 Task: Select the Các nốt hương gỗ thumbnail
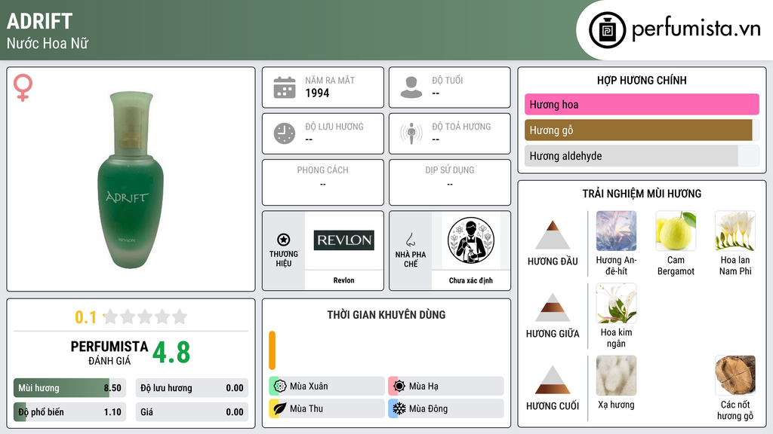pos(735,375)
